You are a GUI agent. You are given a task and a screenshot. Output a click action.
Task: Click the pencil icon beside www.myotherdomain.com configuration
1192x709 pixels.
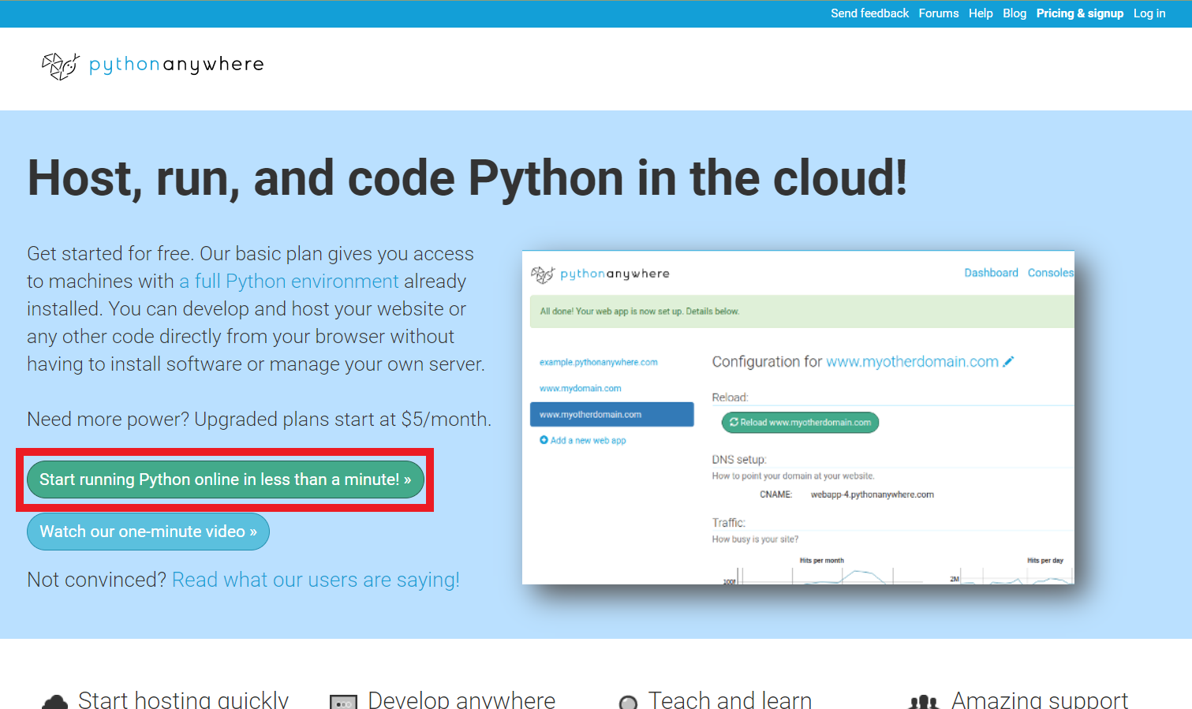1008,361
